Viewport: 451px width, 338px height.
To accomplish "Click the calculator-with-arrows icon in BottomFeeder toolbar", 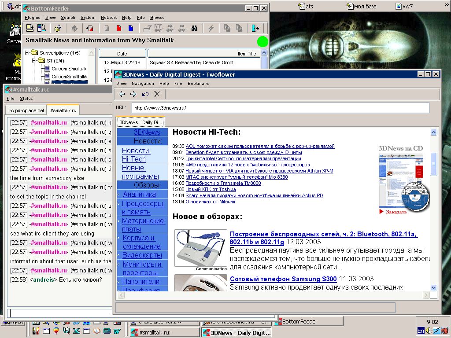I will (41, 28).
